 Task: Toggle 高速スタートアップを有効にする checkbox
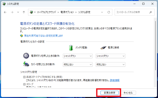(x=24, y=77)
